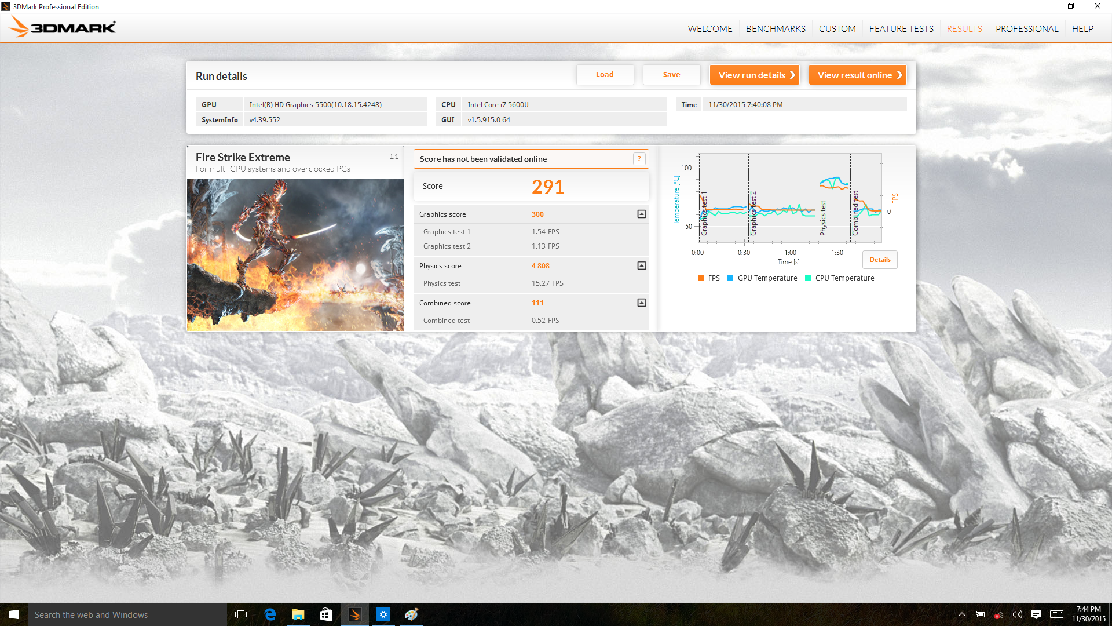Click the Fire Strike Extreme thumbnail
The image size is (1112, 626).
(295, 254)
